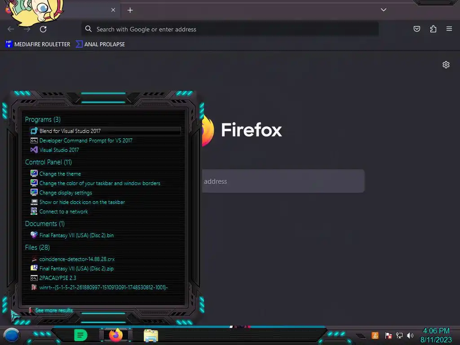Open the MEDIAFIRE ROULETTER bookmark

tap(38, 44)
